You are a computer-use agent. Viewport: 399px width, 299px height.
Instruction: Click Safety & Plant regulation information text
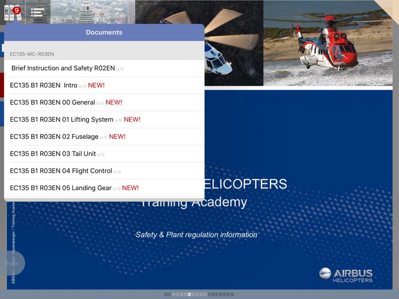coord(196,235)
